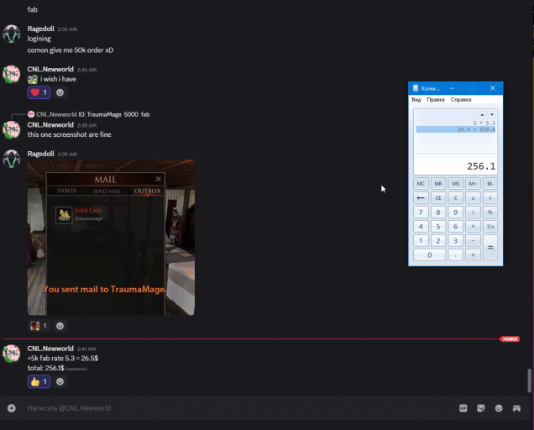Open the emoji picker in message bar
This screenshot has width=534, height=430.
(x=499, y=408)
